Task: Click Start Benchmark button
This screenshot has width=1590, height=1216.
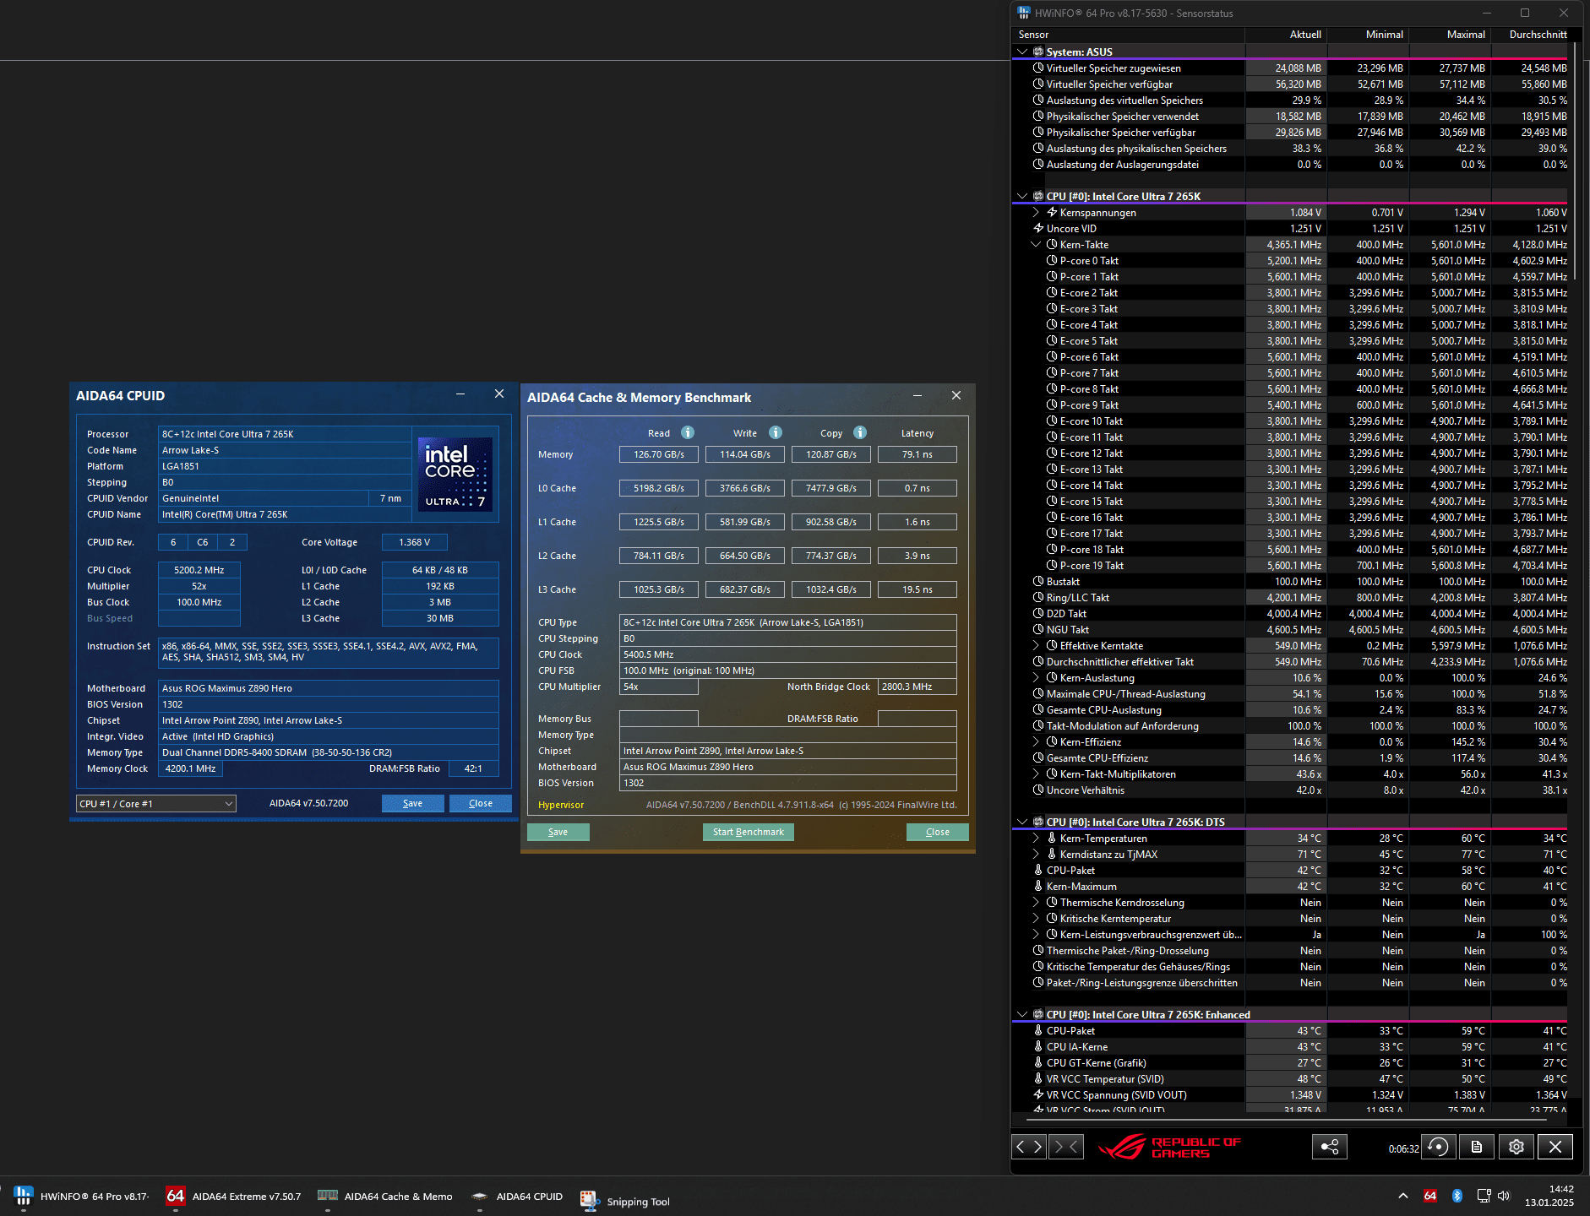Action: pos(749,833)
